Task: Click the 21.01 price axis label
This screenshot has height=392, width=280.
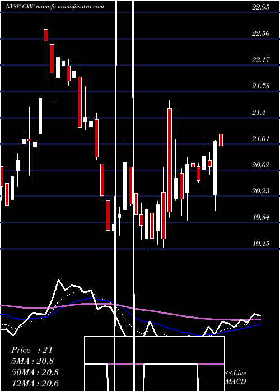Action: [261, 138]
